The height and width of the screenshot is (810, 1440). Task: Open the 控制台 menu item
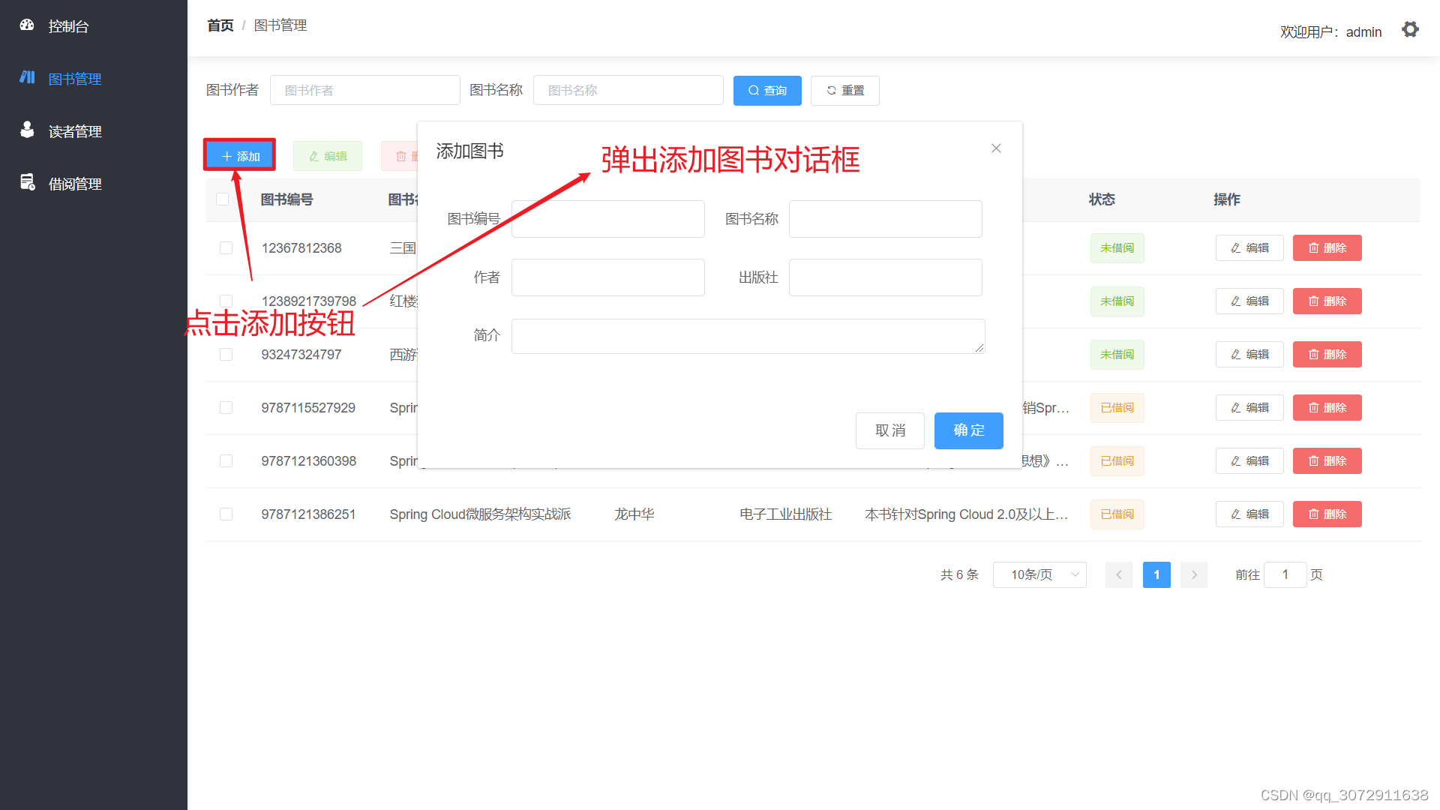[x=94, y=26]
